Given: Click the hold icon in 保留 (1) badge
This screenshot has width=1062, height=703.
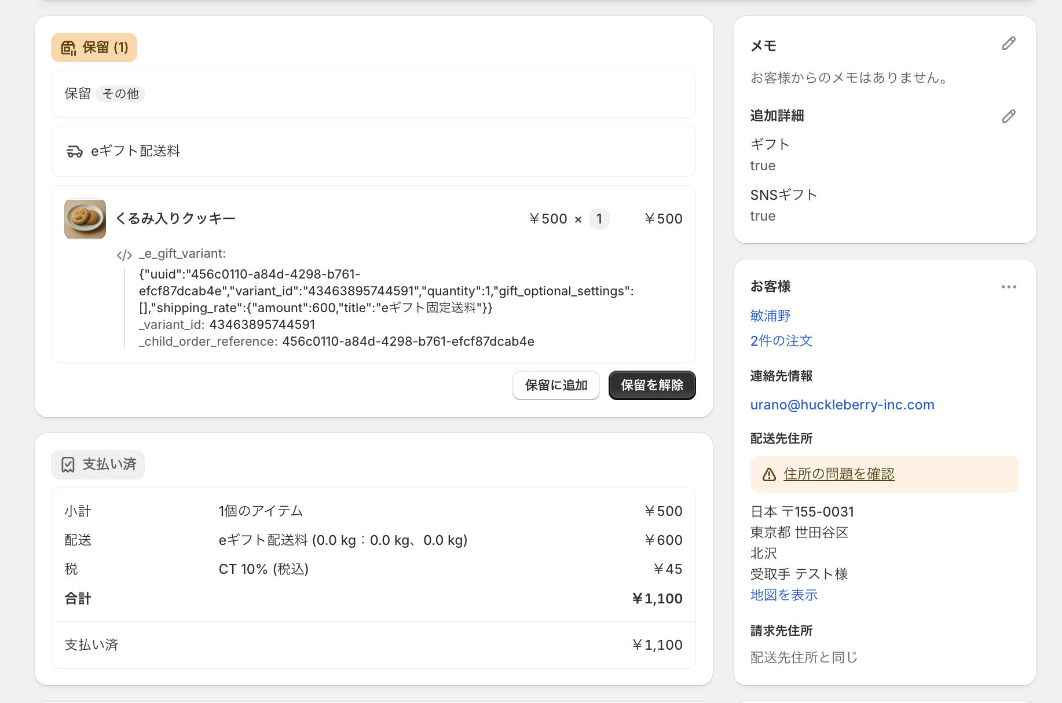Looking at the screenshot, I should [x=68, y=48].
